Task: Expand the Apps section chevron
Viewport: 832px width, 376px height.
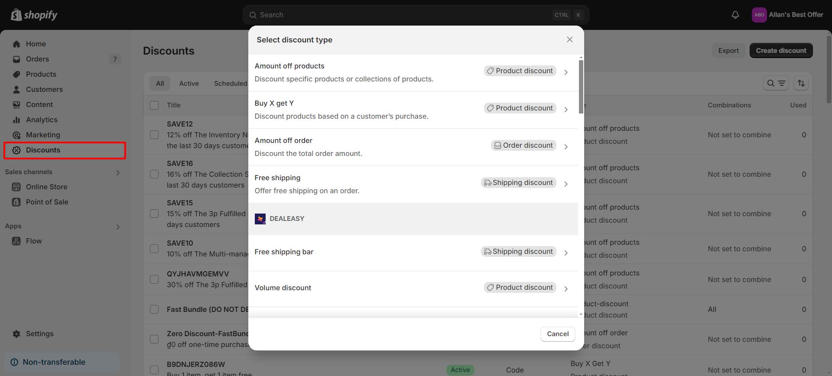Action: 118,227
